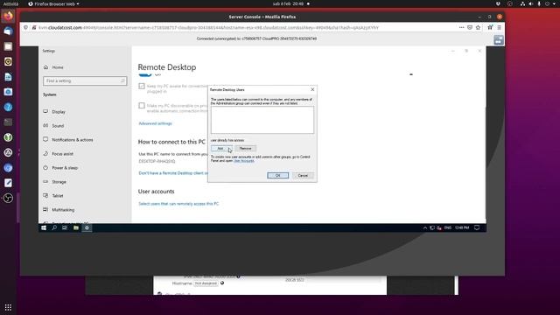Click the Windows tray volume icon
The width and height of the screenshot is (560, 315).
(439, 227)
